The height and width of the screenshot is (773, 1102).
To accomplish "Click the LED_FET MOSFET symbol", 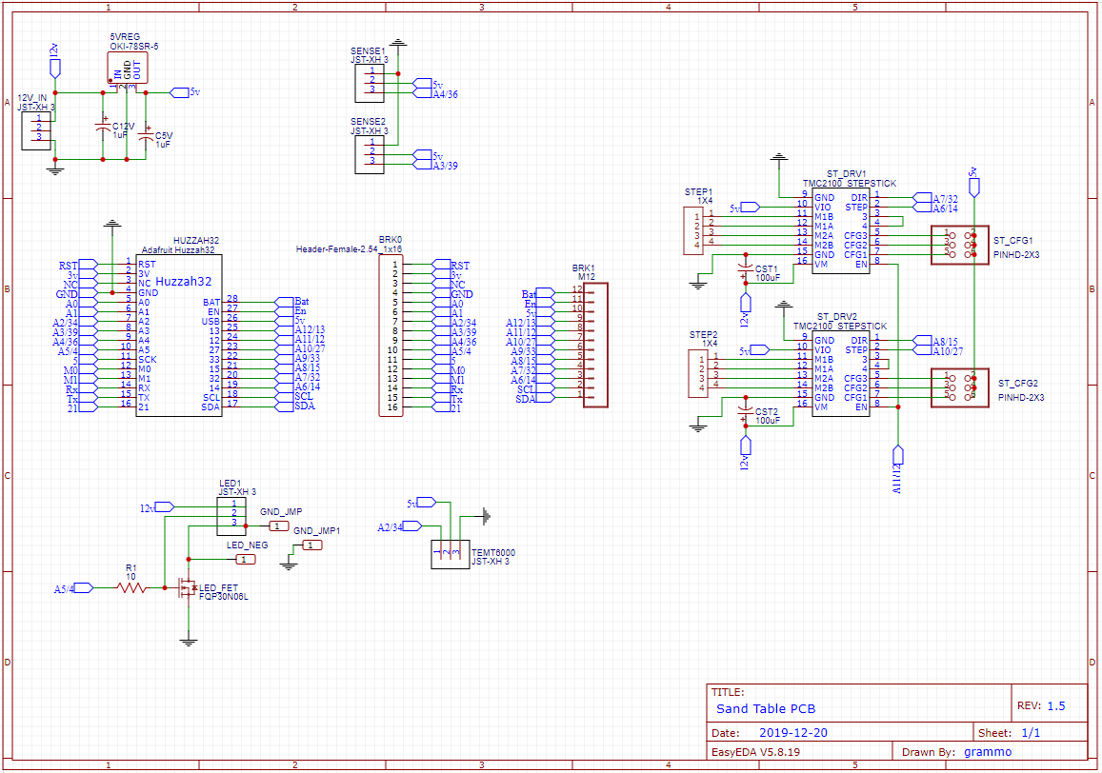I will pos(187,589).
